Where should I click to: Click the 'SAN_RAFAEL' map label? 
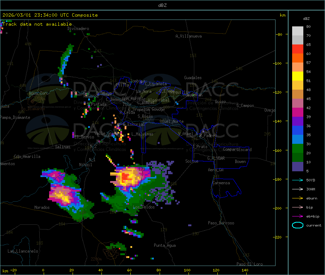click(133, 98)
